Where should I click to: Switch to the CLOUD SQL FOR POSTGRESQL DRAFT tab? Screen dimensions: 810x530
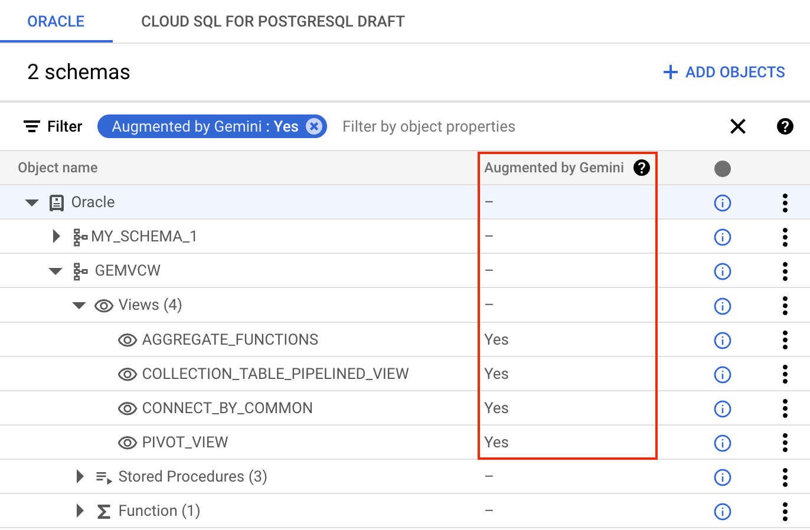[x=272, y=21]
